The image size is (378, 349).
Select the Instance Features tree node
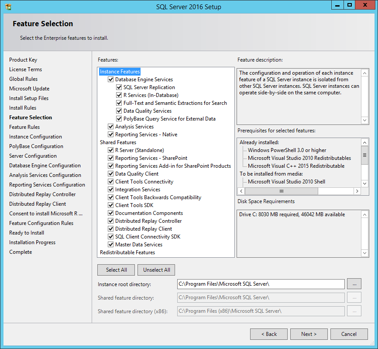120,72
